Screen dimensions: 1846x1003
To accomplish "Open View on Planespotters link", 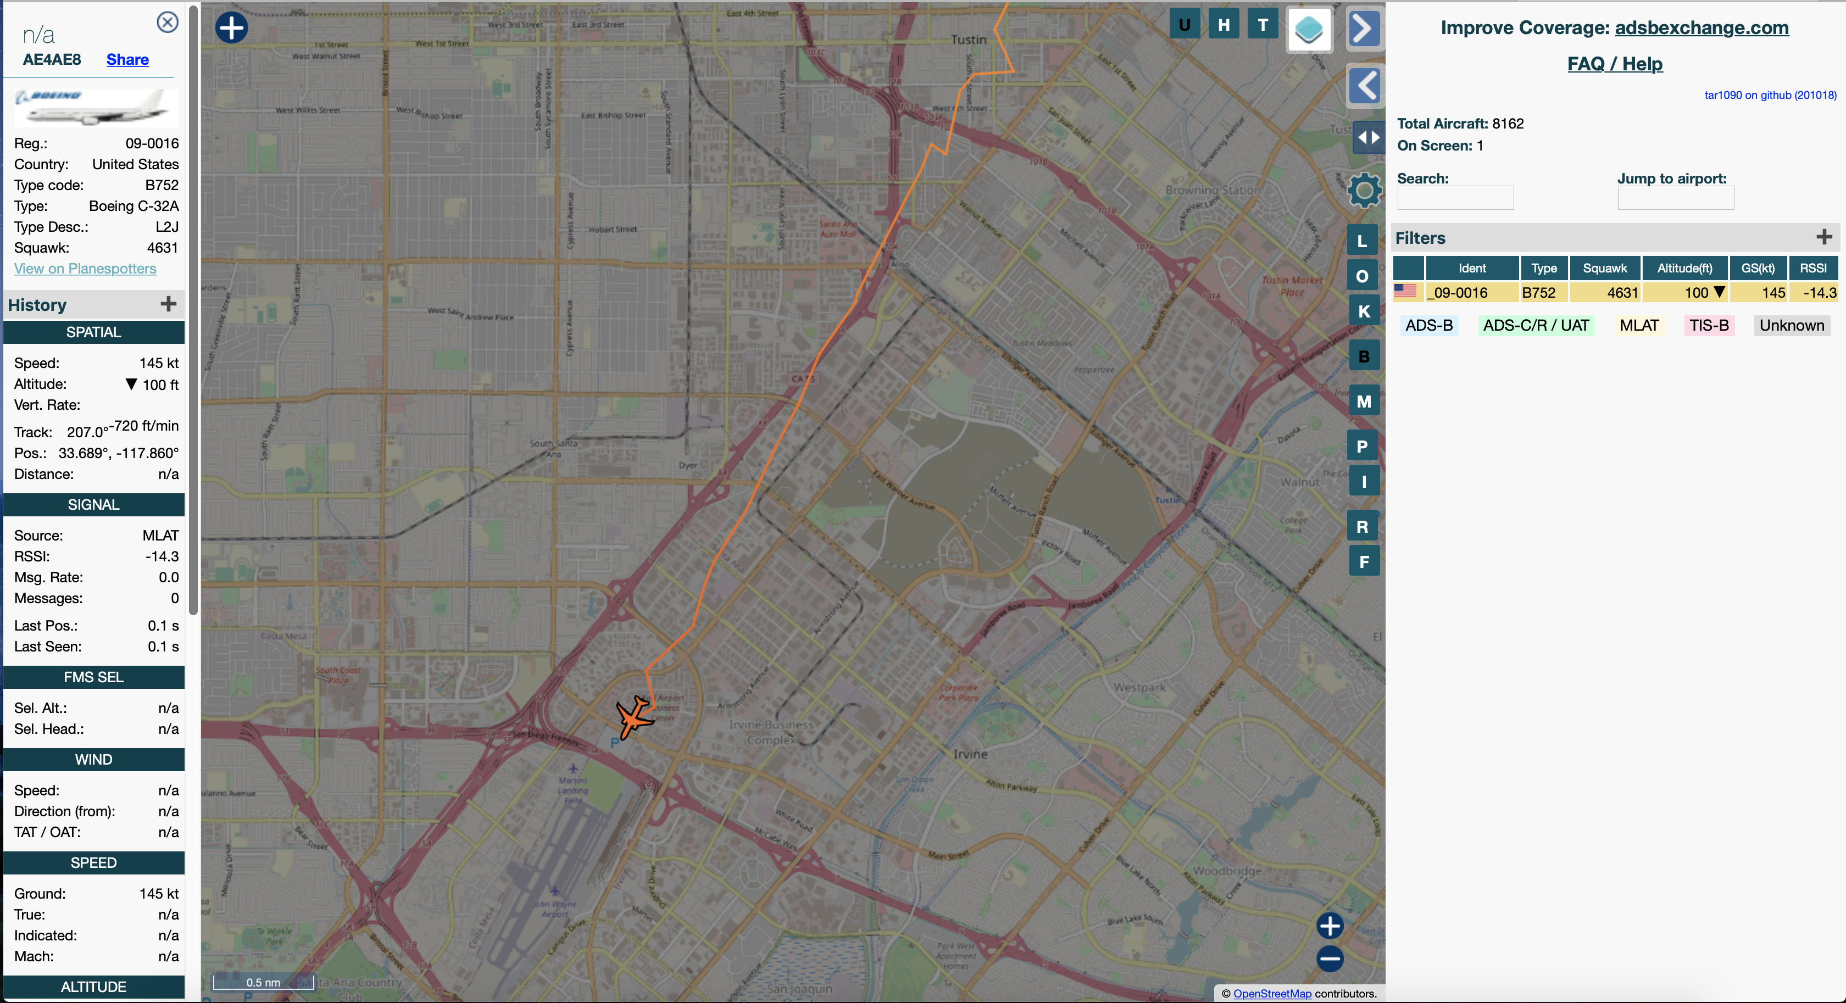I will [x=85, y=269].
